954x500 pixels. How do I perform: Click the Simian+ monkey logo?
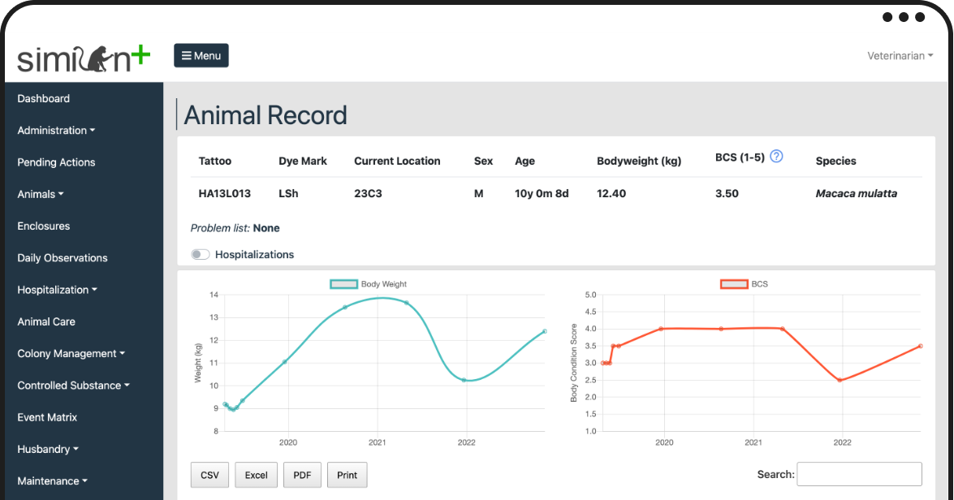pyautogui.click(x=84, y=58)
